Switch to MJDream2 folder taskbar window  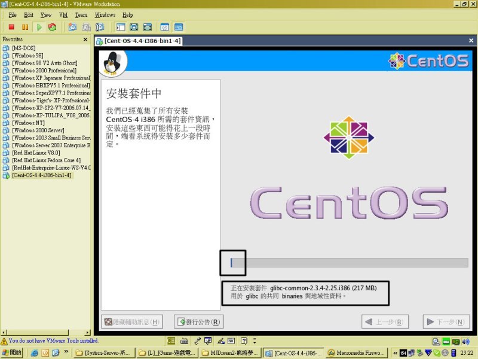pyautogui.click(x=230, y=353)
